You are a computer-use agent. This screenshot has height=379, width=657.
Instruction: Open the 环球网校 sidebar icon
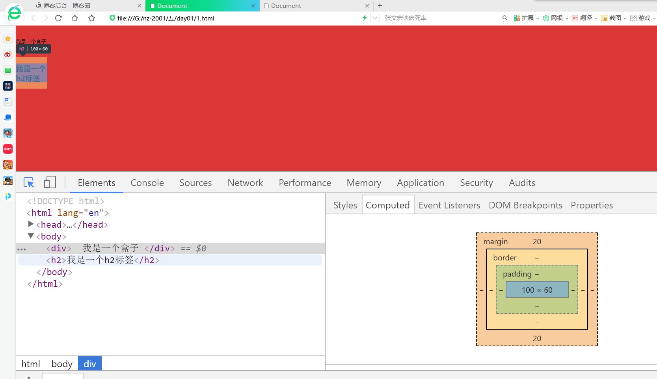point(8,86)
